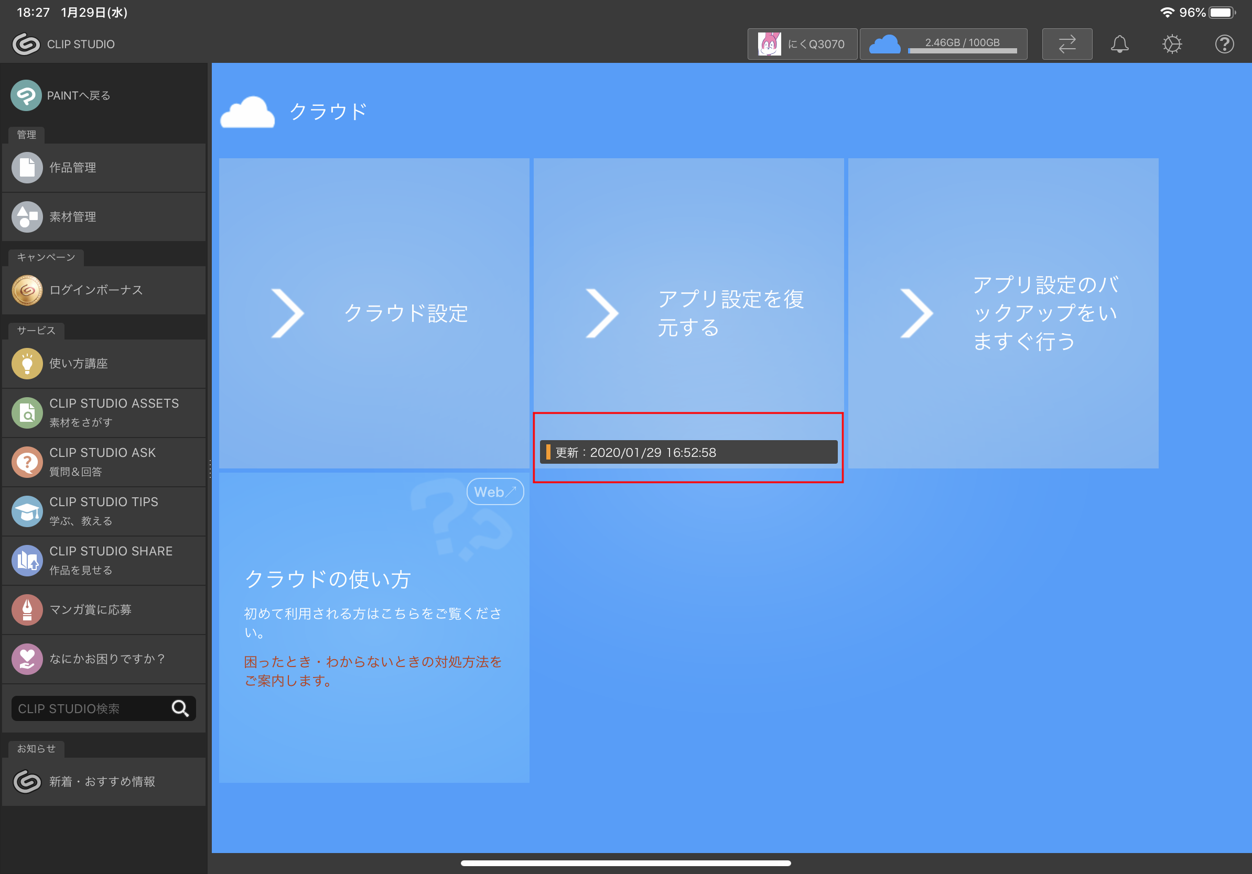Select the 使い方講座 menu label
The width and height of the screenshot is (1252, 874).
[x=79, y=364]
